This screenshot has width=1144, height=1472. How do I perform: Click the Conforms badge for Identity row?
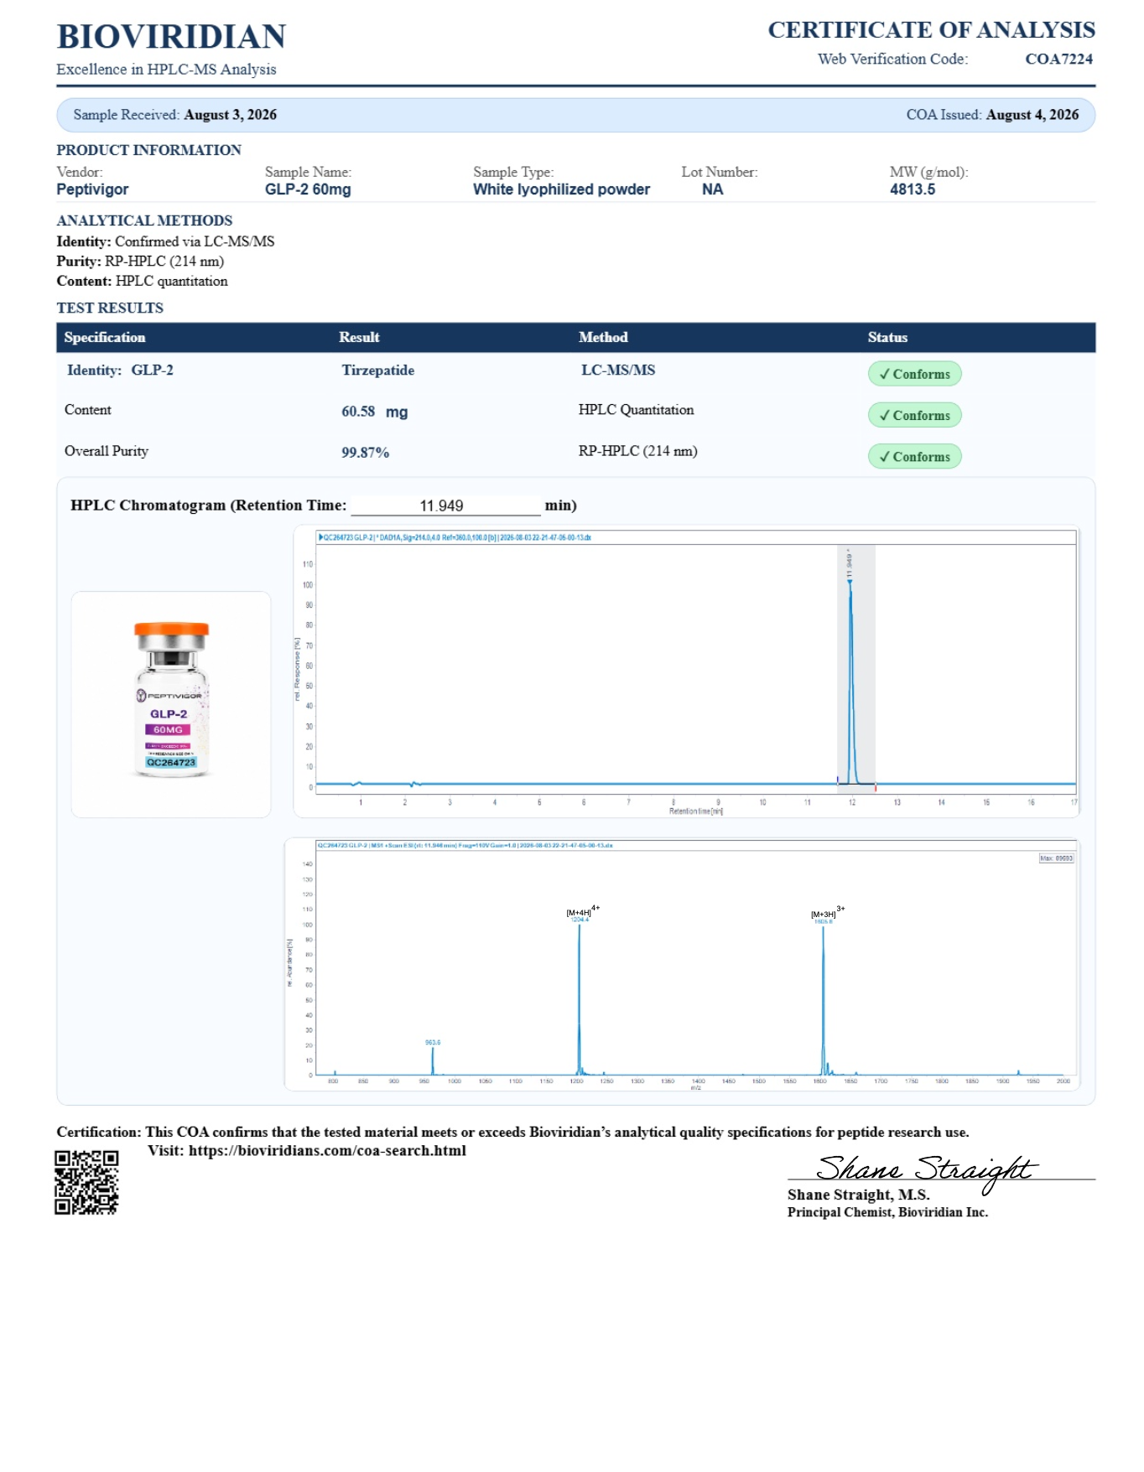[914, 374]
